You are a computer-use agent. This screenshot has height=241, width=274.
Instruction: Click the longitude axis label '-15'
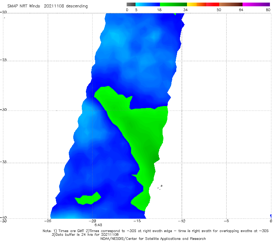click(x=137, y=221)
